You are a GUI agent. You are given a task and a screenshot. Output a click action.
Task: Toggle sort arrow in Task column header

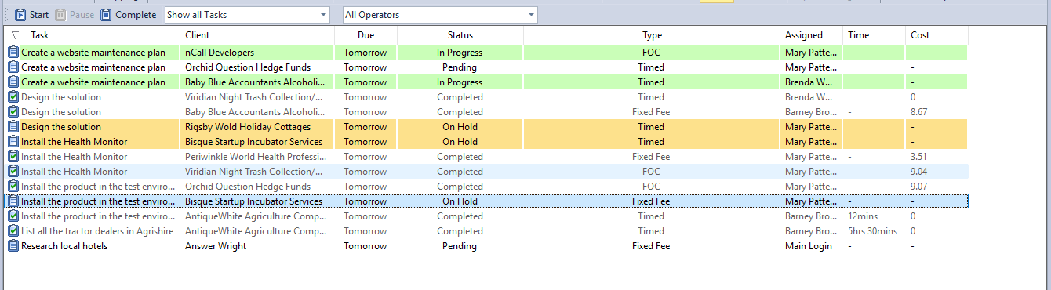coord(15,35)
